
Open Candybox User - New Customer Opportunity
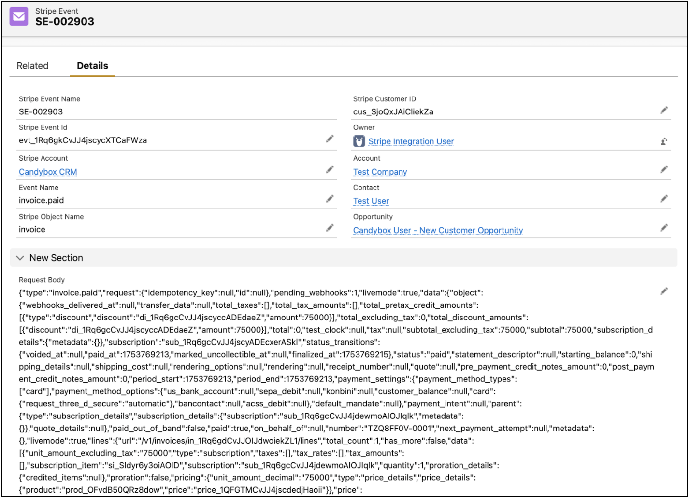click(x=438, y=230)
